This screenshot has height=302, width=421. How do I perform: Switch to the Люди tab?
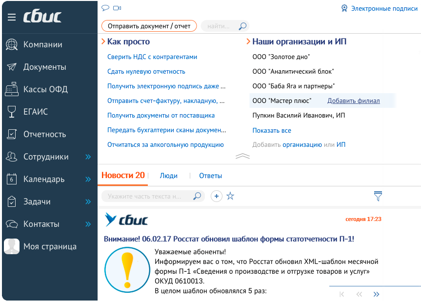tap(168, 176)
